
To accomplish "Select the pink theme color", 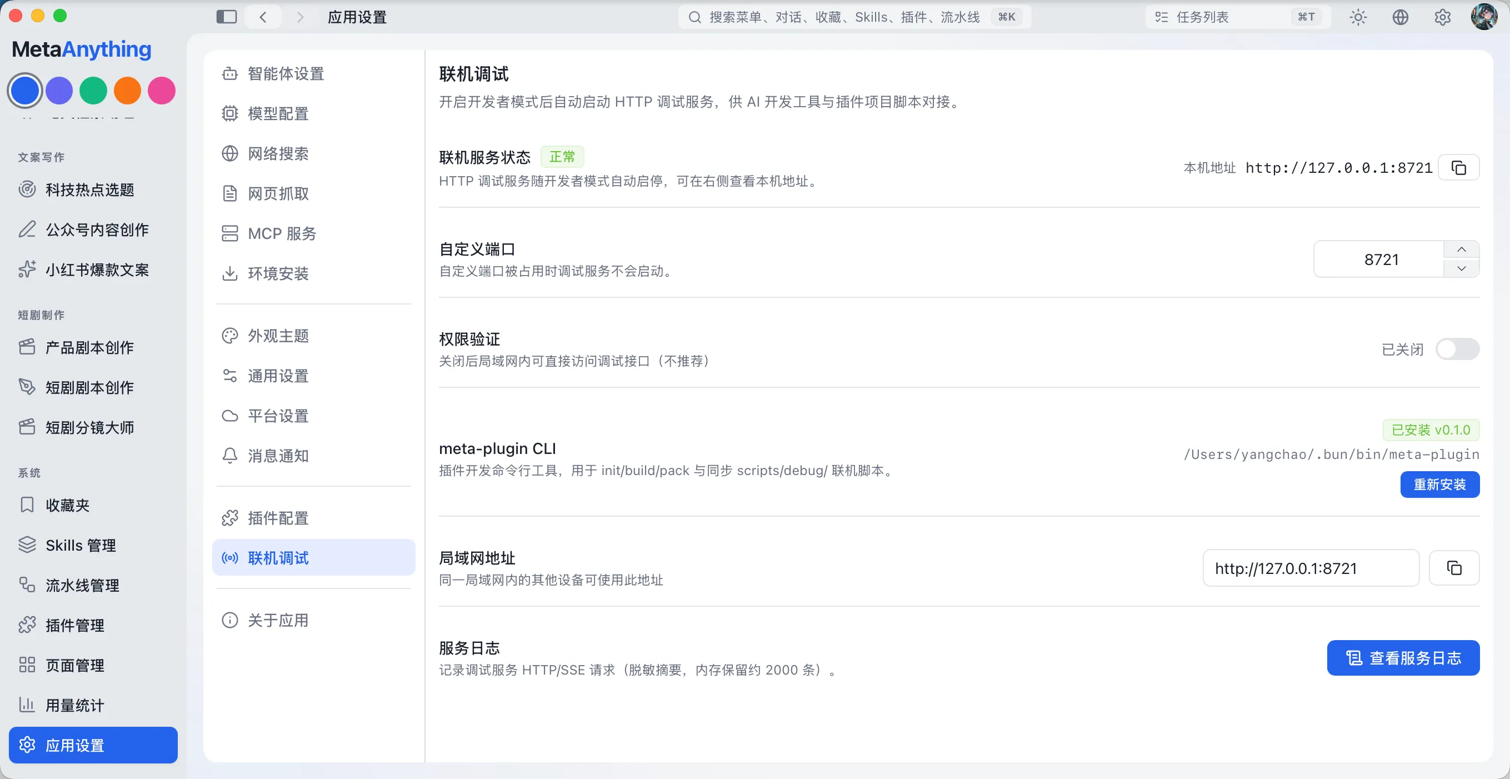I will [162, 90].
